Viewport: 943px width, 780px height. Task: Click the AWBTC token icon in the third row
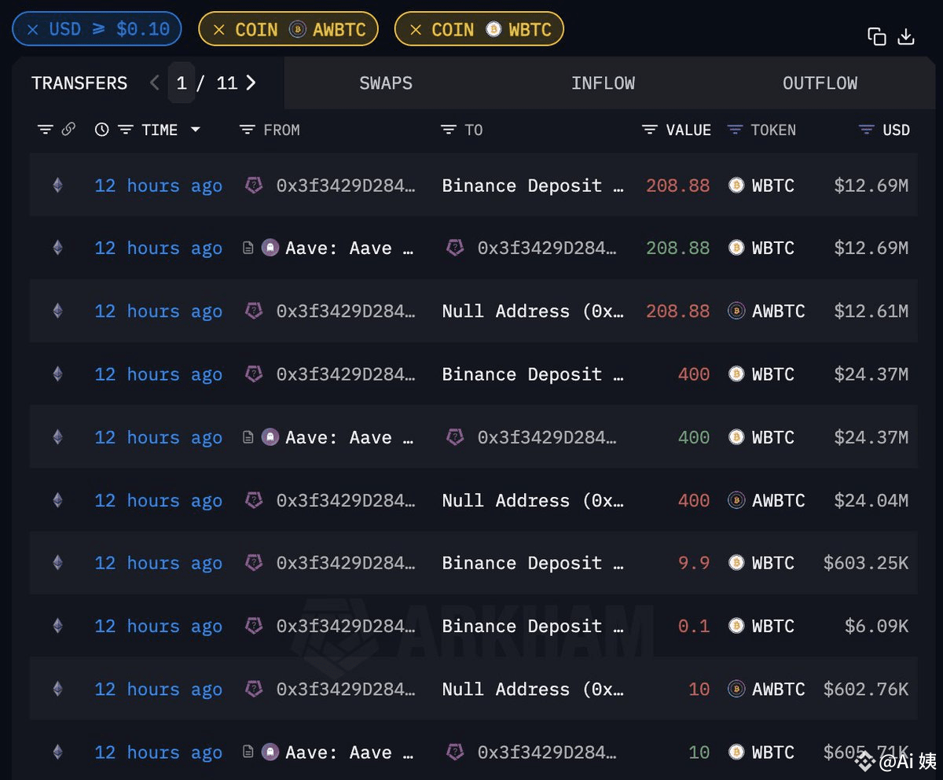point(736,311)
